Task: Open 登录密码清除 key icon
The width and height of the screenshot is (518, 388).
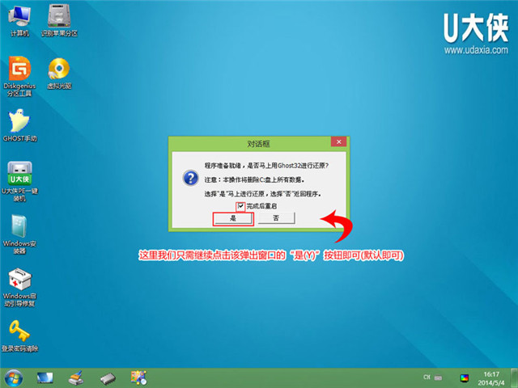Action: coord(19,330)
